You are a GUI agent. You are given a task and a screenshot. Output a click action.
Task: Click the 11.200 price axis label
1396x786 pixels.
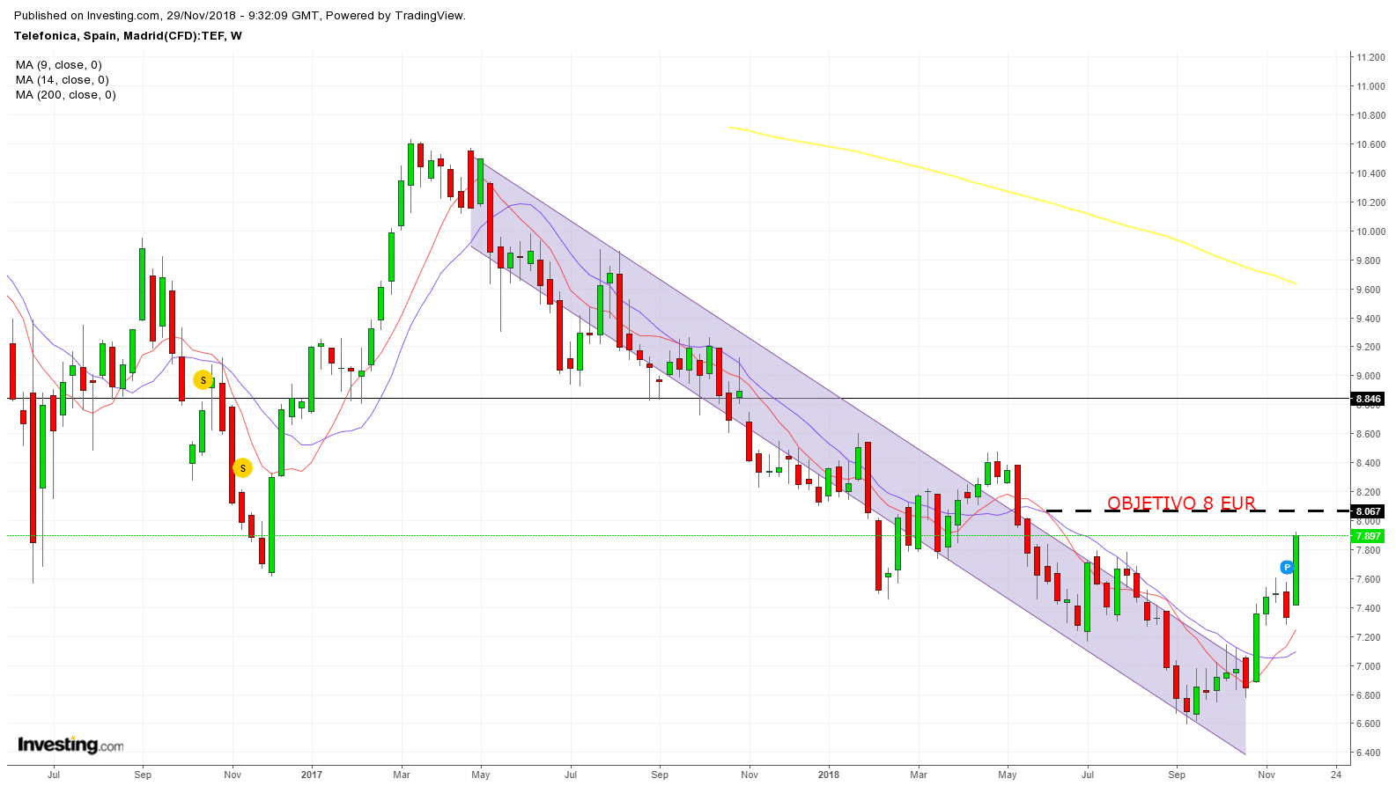1370,57
